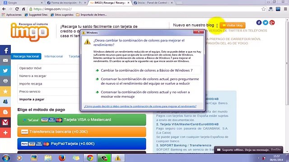Click the warning dialog taskbar icon
This screenshot has width=289, height=162.
118,158
